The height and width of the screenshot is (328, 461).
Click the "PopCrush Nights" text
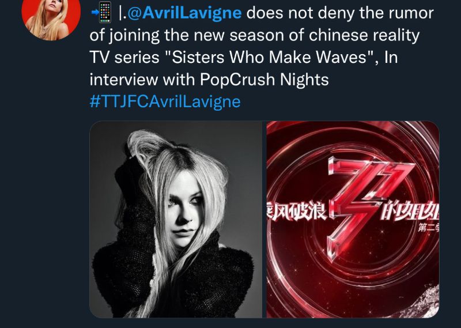pos(264,79)
